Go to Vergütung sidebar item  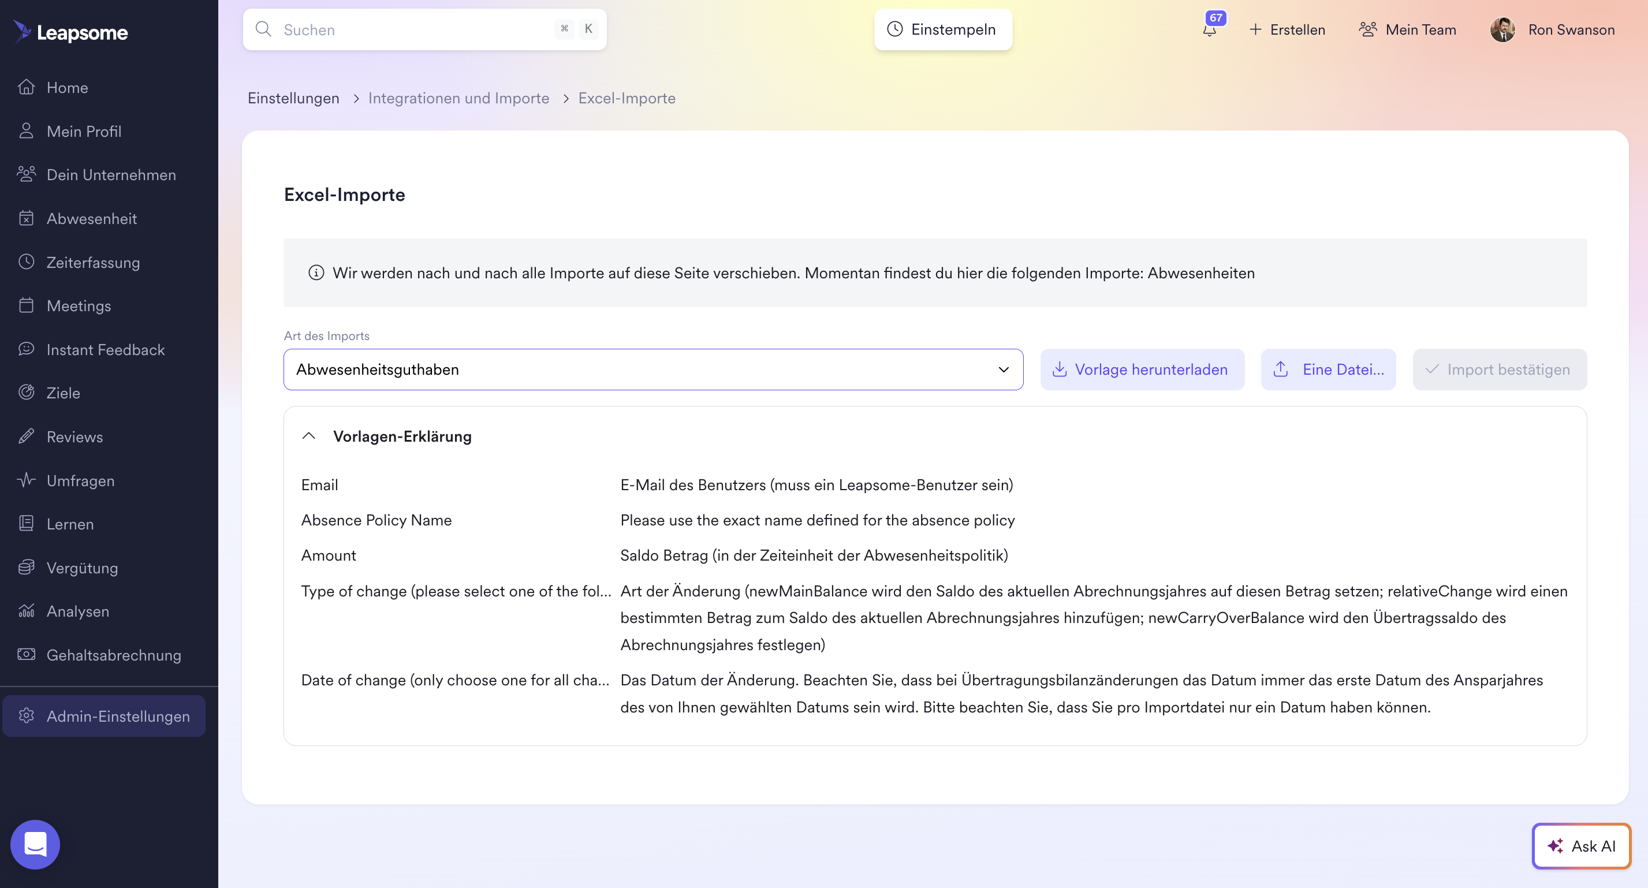pos(82,568)
